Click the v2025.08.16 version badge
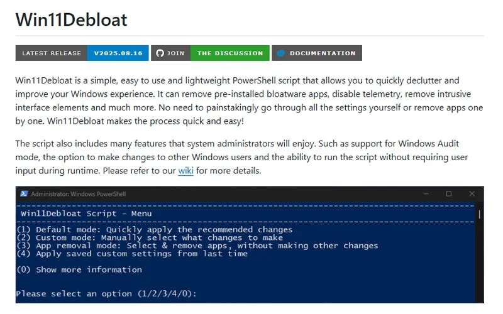Viewport: 503px width, 314px height. [118, 53]
